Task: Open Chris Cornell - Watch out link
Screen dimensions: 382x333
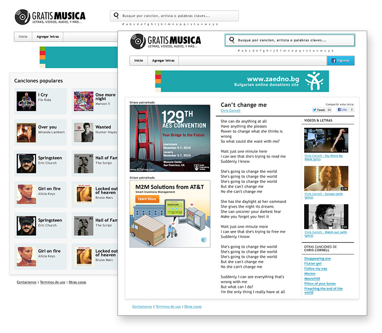Action: [326, 234]
